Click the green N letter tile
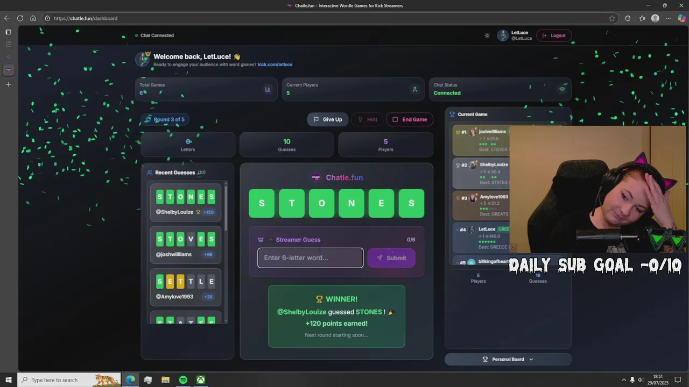This screenshot has width=689, height=387. pyautogui.click(x=351, y=203)
